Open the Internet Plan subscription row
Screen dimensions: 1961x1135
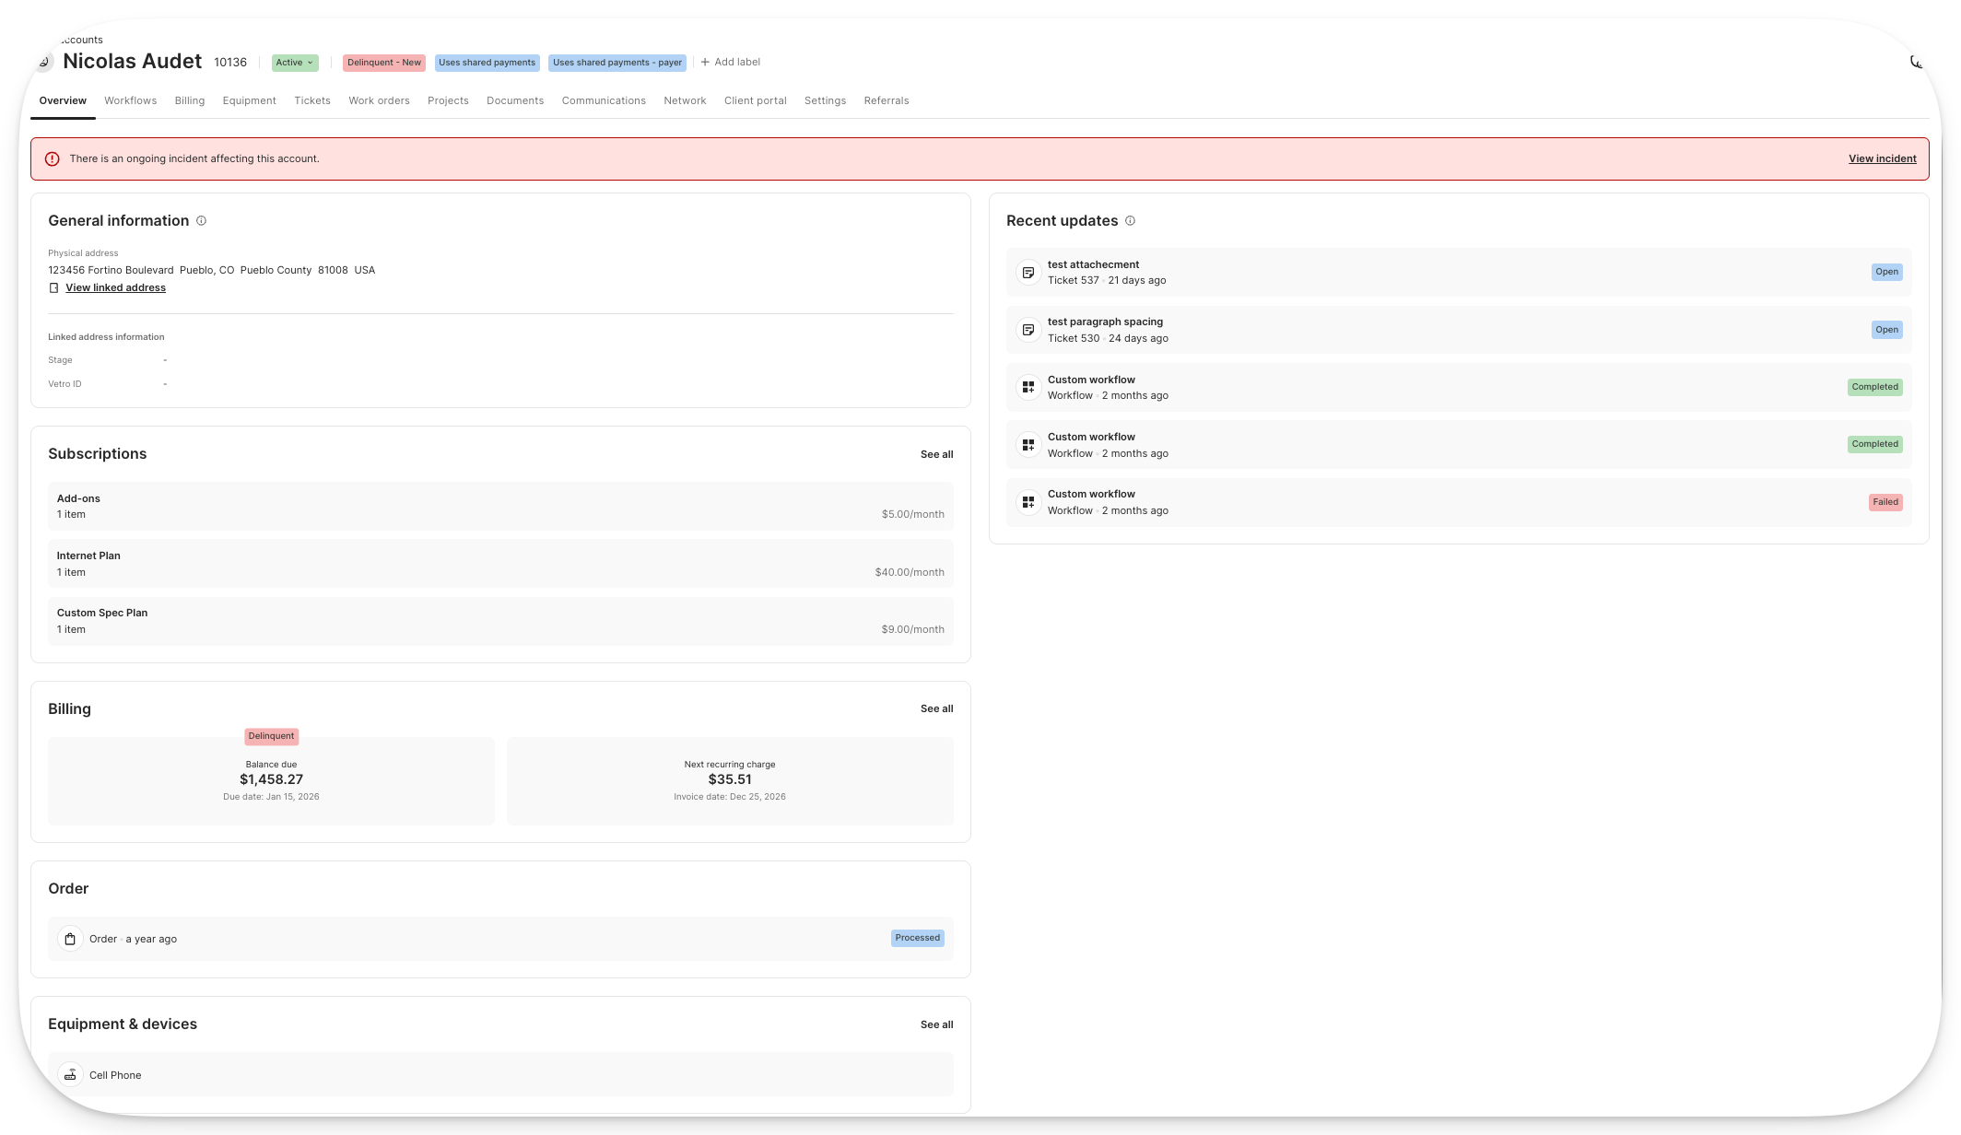(x=500, y=564)
